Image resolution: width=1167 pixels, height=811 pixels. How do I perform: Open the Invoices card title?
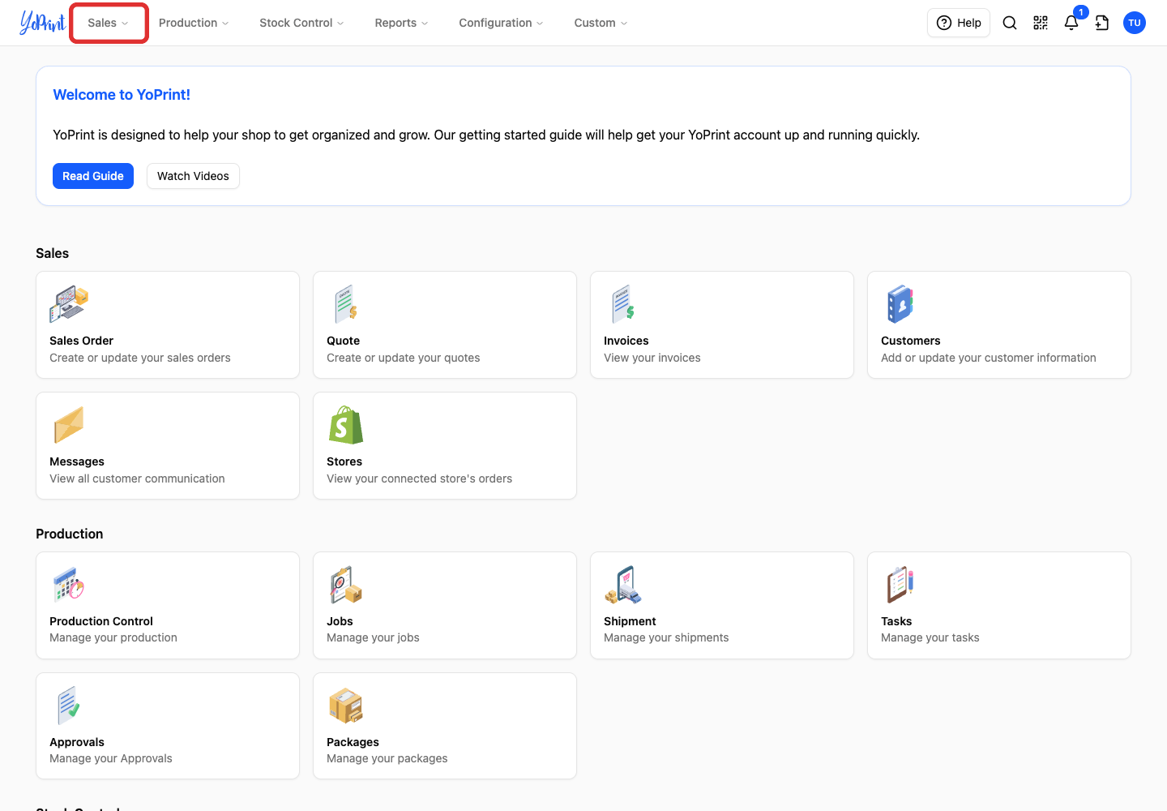pos(626,341)
